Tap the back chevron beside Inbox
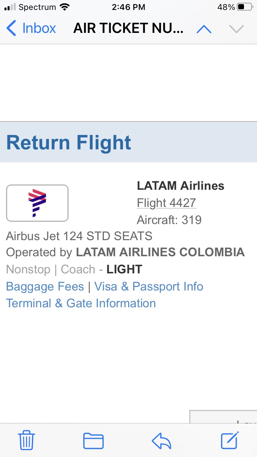The image size is (257, 457). pyautogui.click(x=11, y=28)
